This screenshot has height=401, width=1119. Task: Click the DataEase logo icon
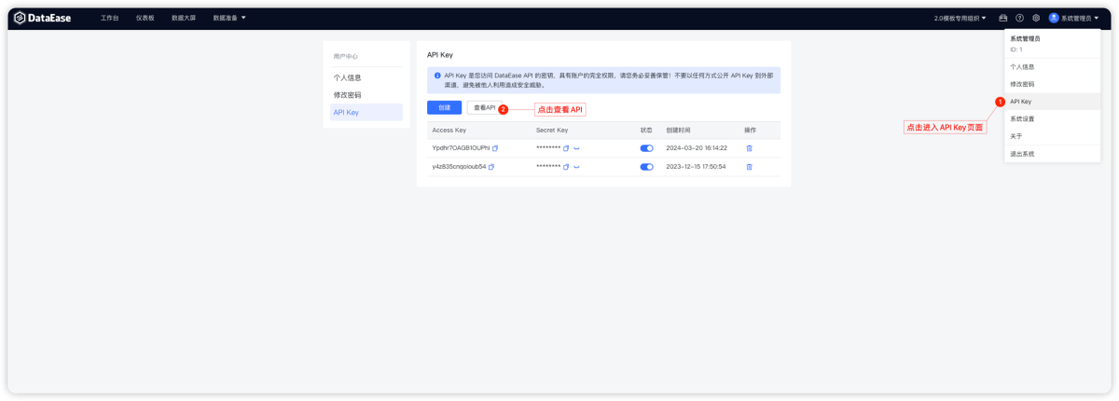[x=19, y=18]
